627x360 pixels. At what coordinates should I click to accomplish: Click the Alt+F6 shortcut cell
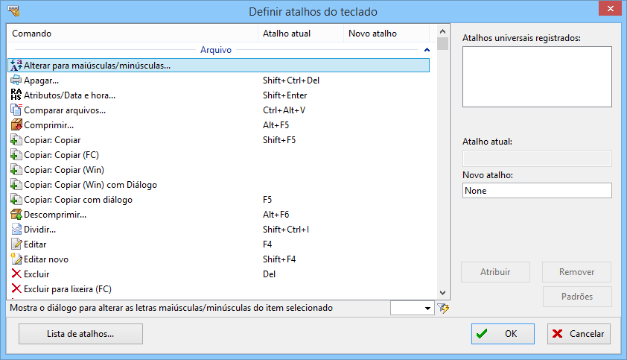point(276,214)
